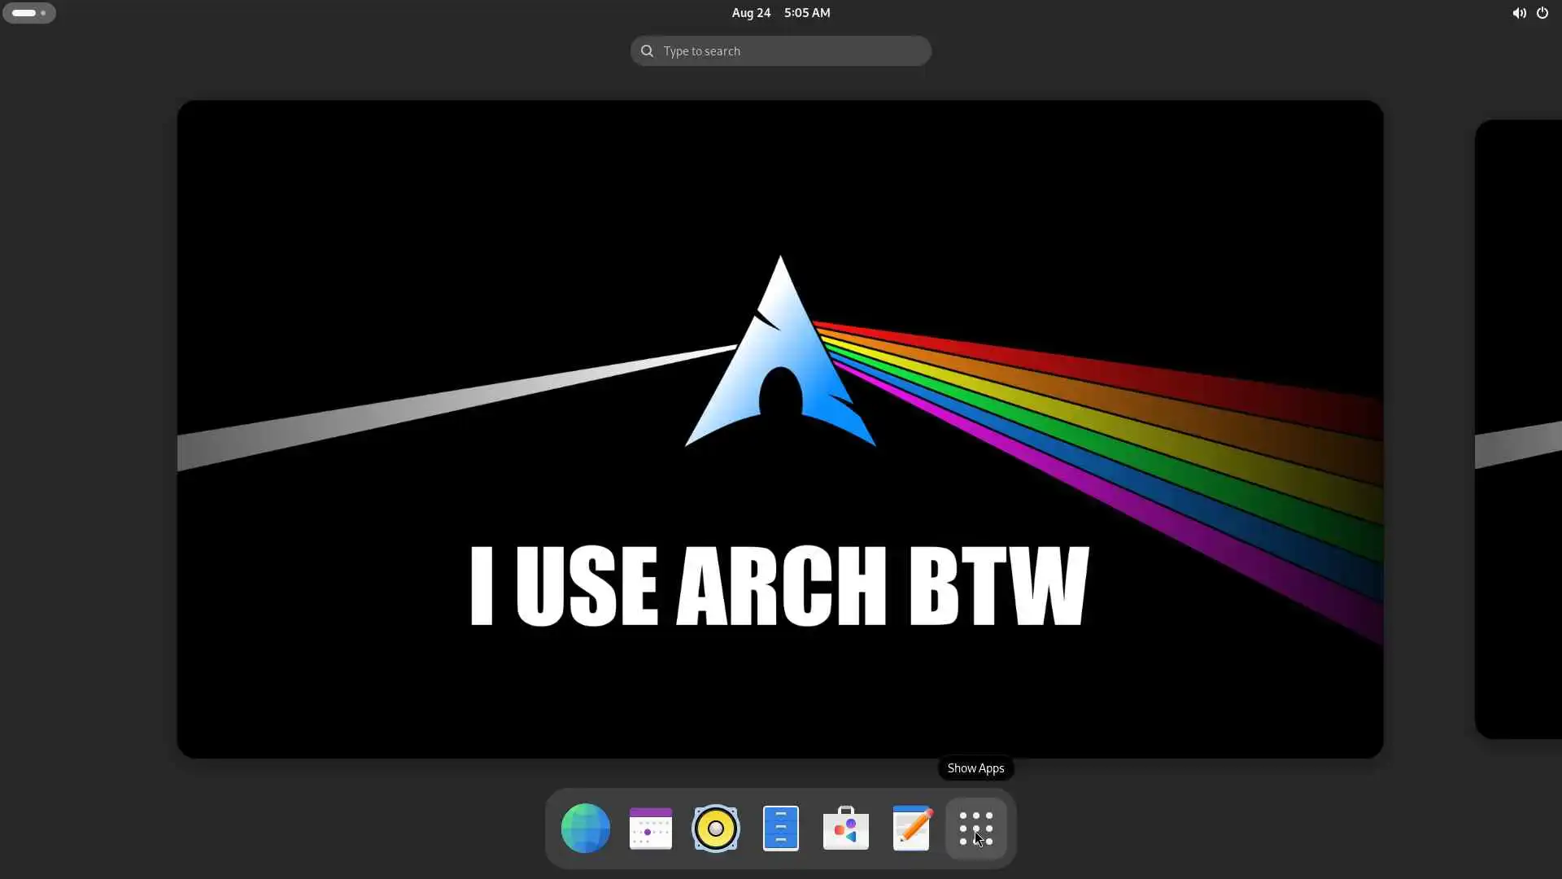Click the workspace indicator pill top-left
This screenshot has width=1562, height=879.
click(x=24, y=13)
